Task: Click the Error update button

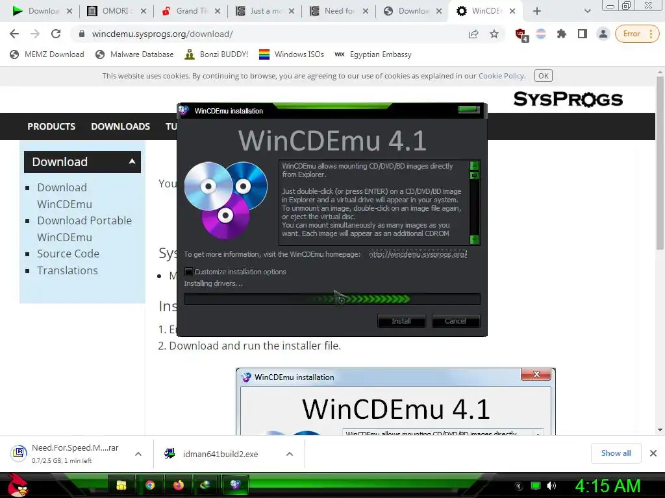Action: click(x=638, y=34)
